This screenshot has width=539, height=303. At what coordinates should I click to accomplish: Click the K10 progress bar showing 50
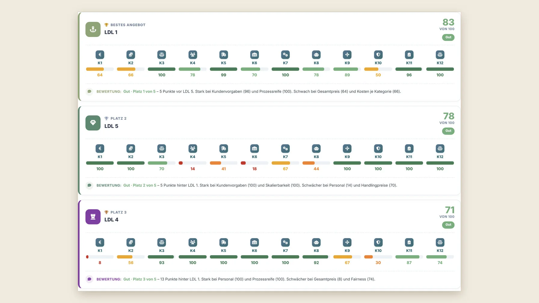click(x=378, y=69)
